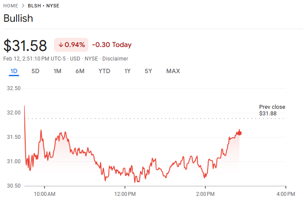Switch to the 1M range tab
This screenshot has width=303, height=205.
coord(57,71)
